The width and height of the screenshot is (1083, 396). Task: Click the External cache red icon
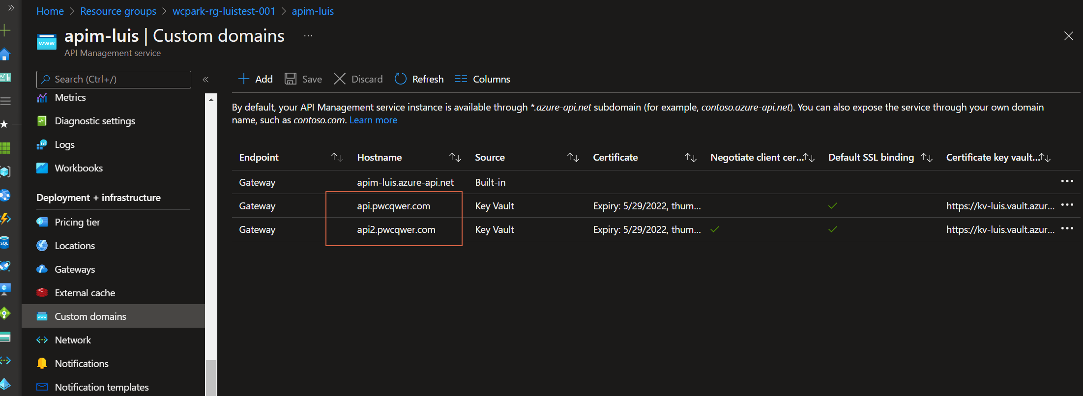pyautogui.click(x=42, y=293)
